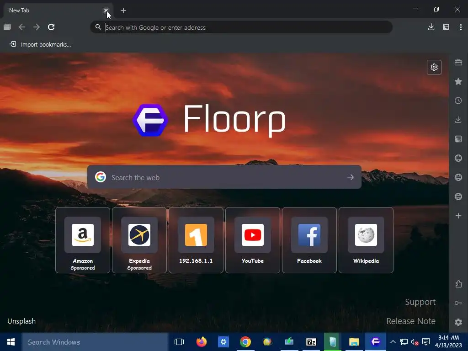
Task: Open new tab page settings gear
Action: [434, 67]
